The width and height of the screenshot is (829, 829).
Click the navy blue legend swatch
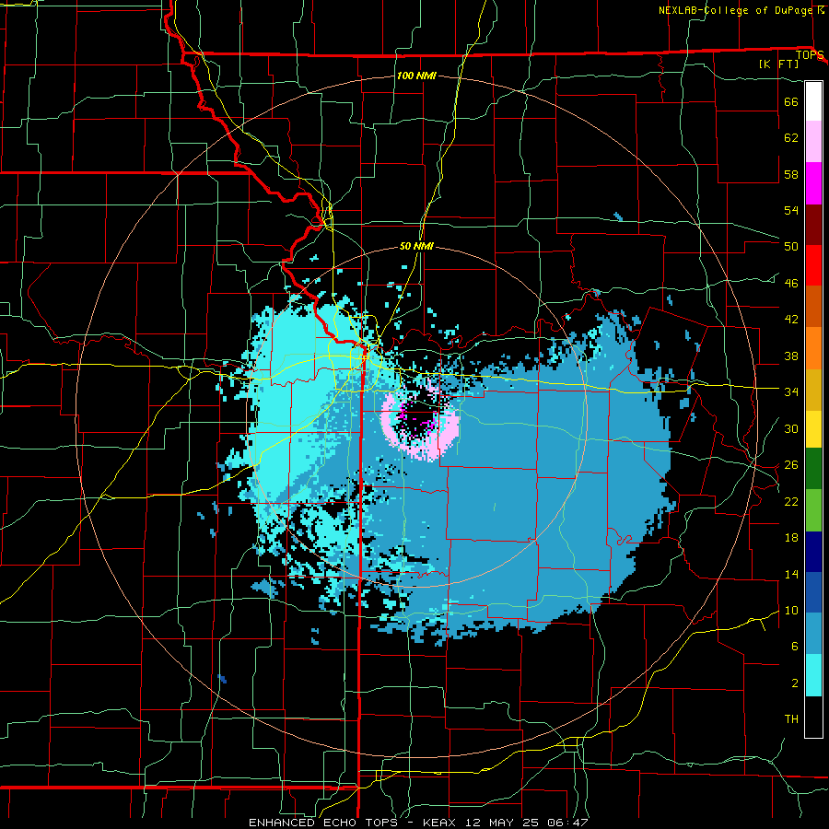(x=813, y=552)
